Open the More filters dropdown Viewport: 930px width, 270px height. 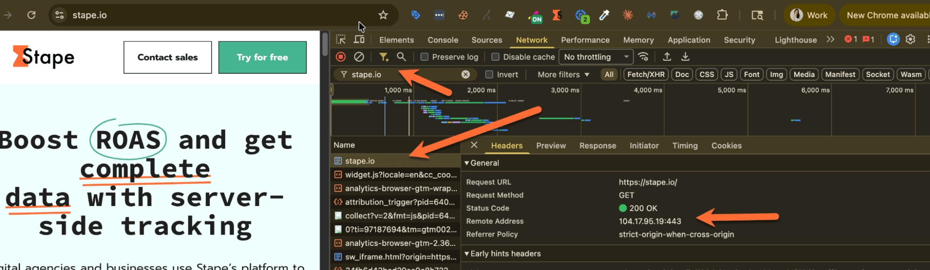563,74
